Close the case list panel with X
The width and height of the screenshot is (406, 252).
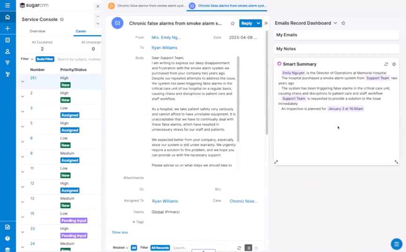tap(98, 7)
